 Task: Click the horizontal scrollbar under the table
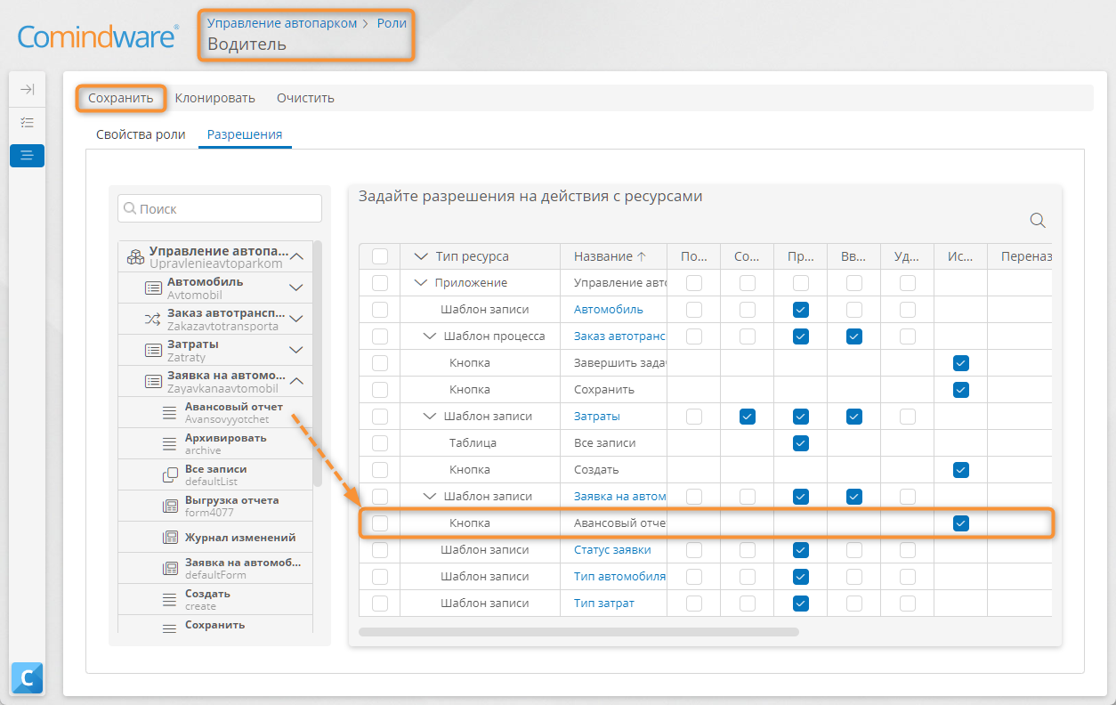pyautogui.click(x=578, y=632)
